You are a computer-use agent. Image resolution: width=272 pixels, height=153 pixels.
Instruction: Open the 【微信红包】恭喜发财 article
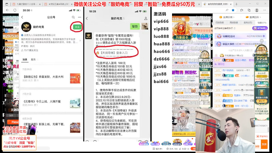tap(51, 79)
